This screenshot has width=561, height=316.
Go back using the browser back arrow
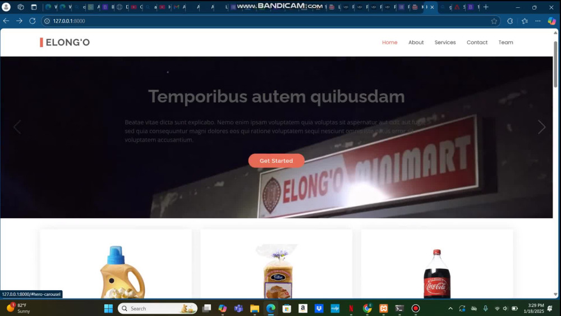pos(6,21)
